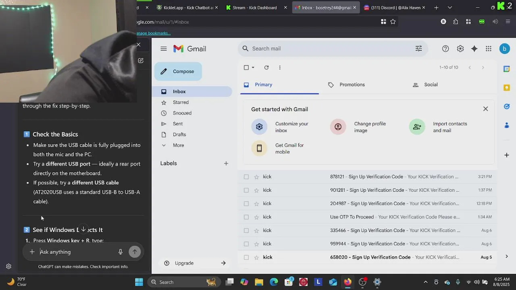Create a new label plus icon
516x290 pixels.
click(x=226, y=164)
